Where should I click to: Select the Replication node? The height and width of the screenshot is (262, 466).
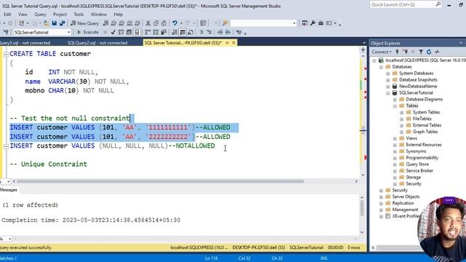point(403,203)
